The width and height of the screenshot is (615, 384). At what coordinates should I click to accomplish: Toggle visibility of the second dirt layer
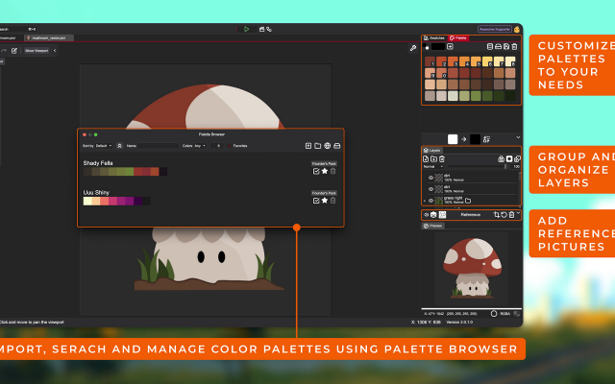click(x=430, y=189)
